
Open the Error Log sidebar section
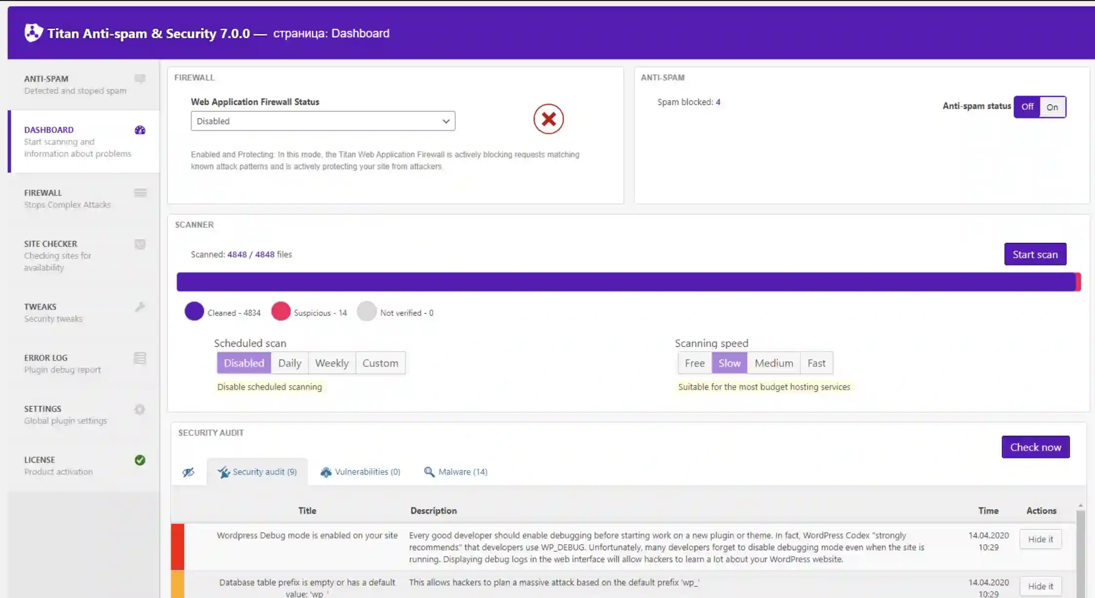[84, 363]
